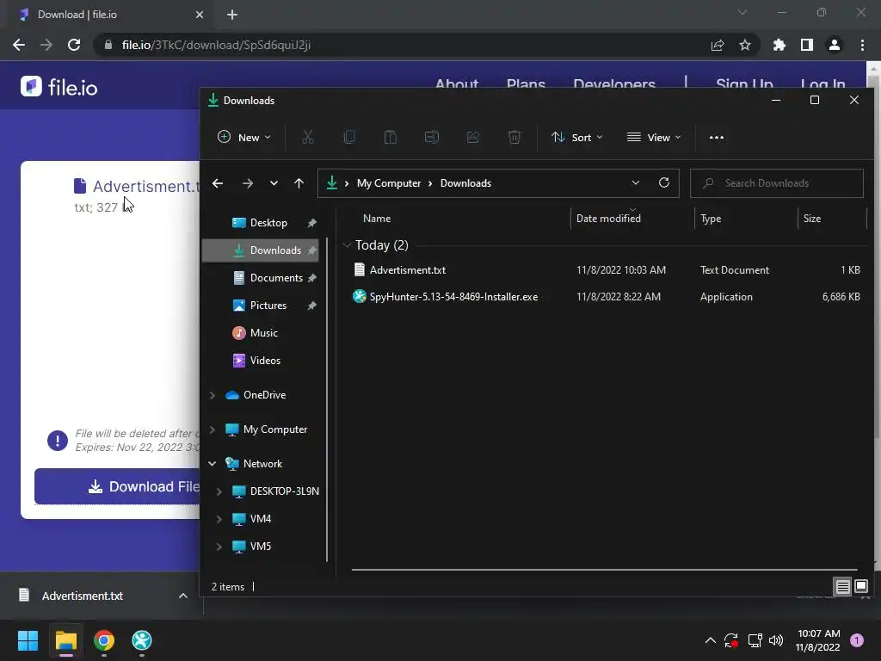Toggle Chrome side panel icon

coord(807,45)
